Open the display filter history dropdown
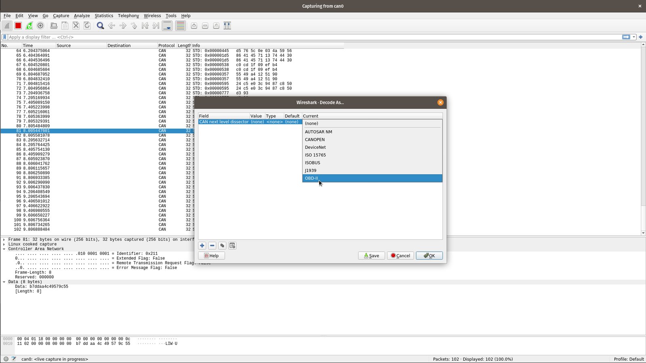Image resolution: width=646 pixels, height=363 pixels. point(634,37)
